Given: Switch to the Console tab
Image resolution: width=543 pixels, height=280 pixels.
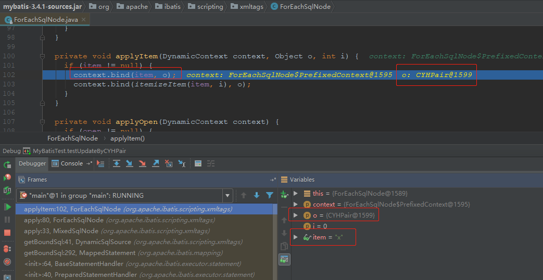Looking at the screenshot, I should [x=68, y=163].
